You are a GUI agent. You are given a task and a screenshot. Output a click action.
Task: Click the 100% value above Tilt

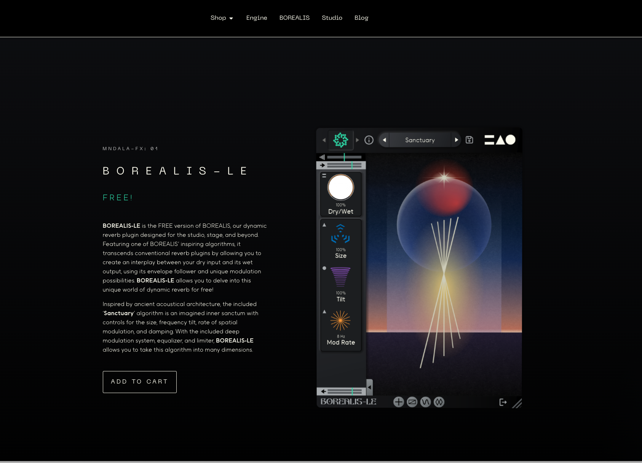(341, 293)
